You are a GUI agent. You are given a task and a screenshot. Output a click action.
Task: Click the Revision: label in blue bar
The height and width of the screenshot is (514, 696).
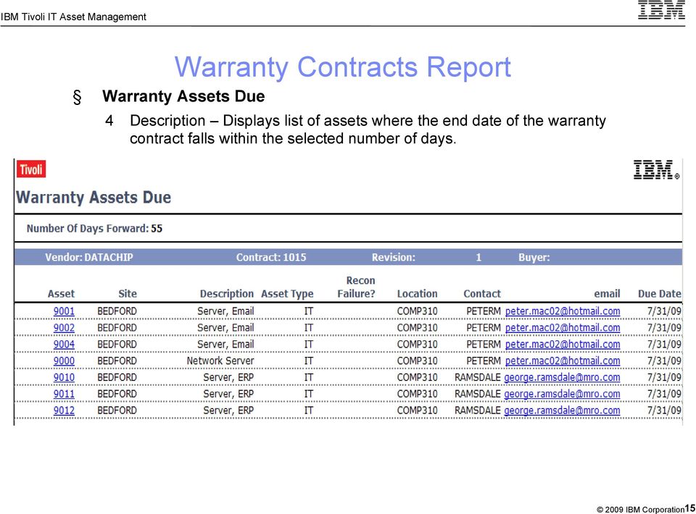pos(393,258)
